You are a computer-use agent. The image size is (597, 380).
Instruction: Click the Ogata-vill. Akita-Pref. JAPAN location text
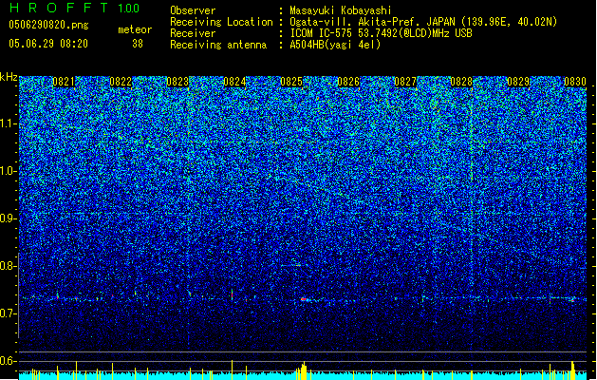click(423, 22)
